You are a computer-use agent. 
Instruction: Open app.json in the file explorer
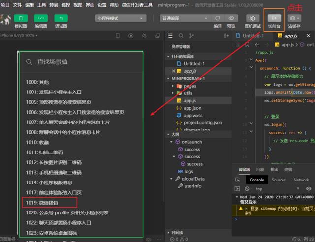192,108
